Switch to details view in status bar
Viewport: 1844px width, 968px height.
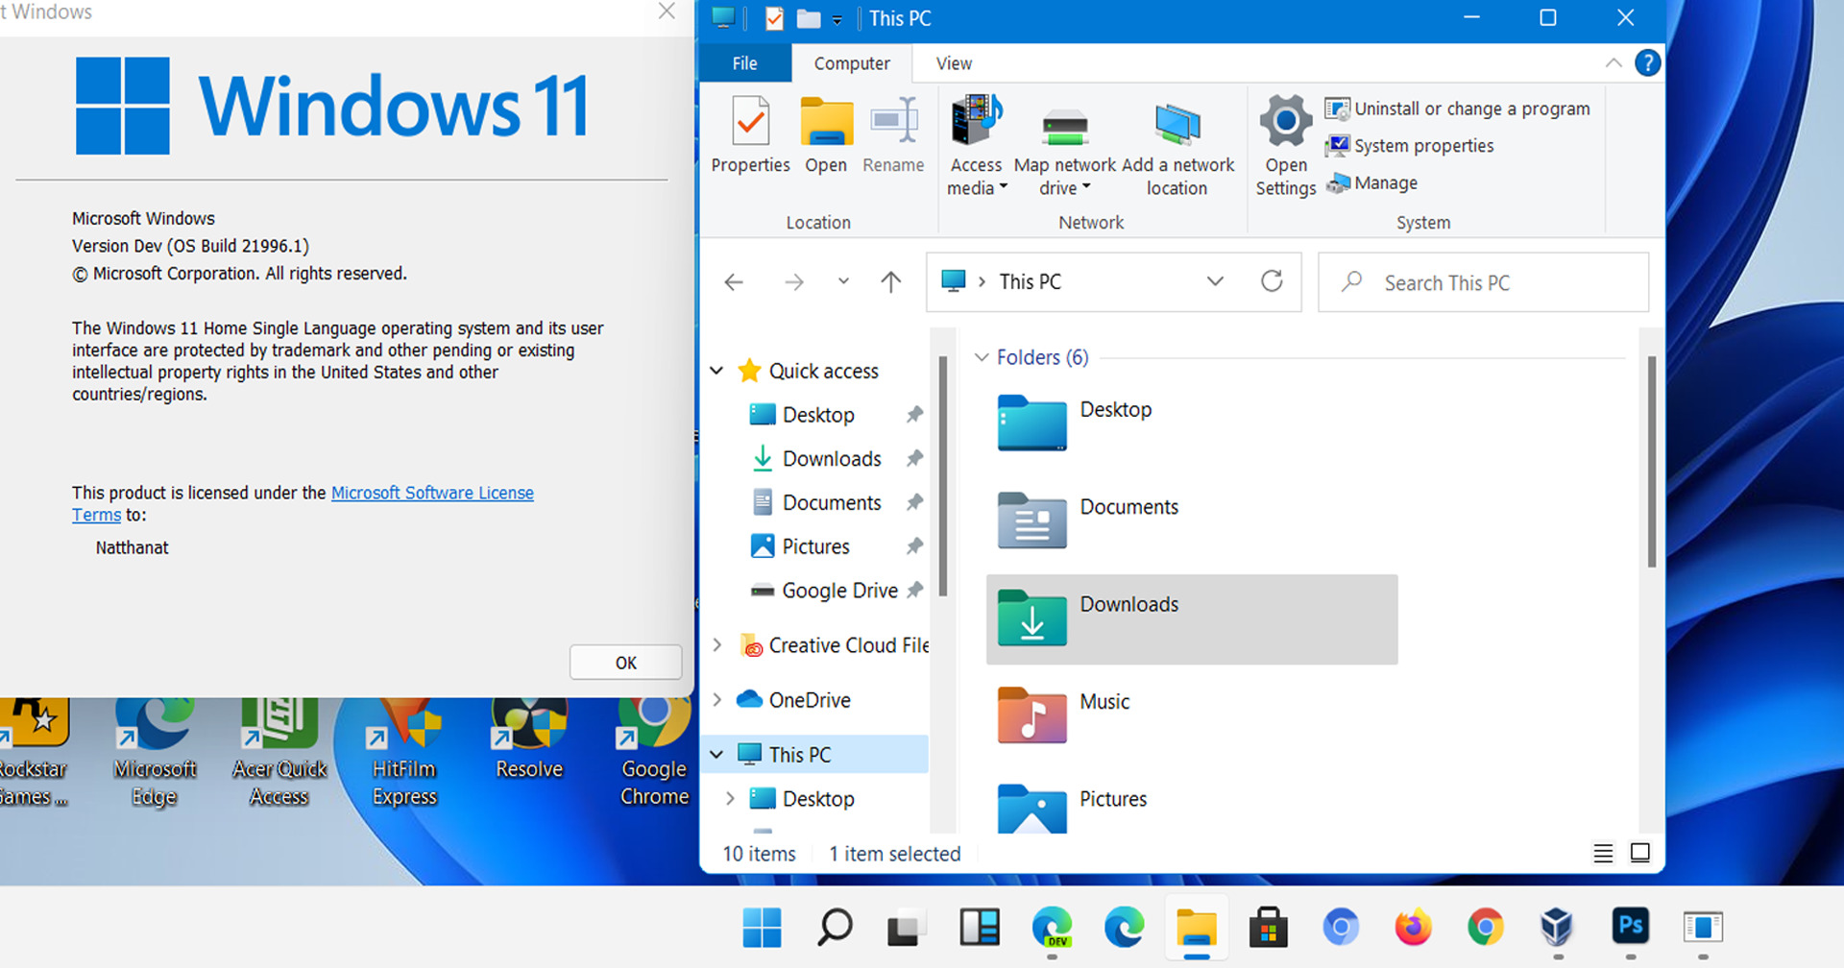point(1603,853)
